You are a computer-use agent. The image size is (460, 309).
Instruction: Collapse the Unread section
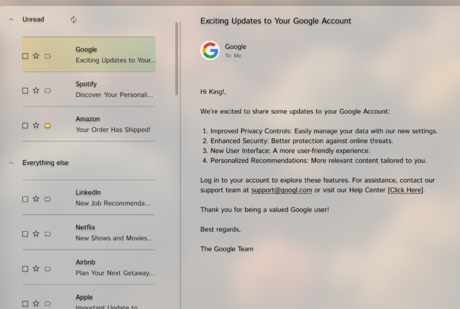(x=11, y=20)
